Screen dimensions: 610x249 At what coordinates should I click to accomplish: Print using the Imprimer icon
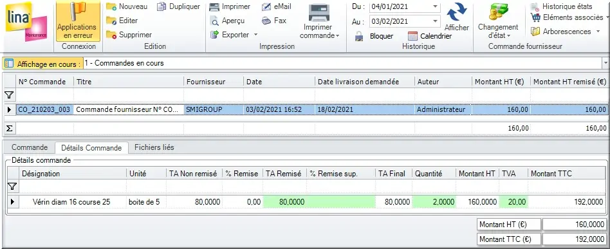214,6
